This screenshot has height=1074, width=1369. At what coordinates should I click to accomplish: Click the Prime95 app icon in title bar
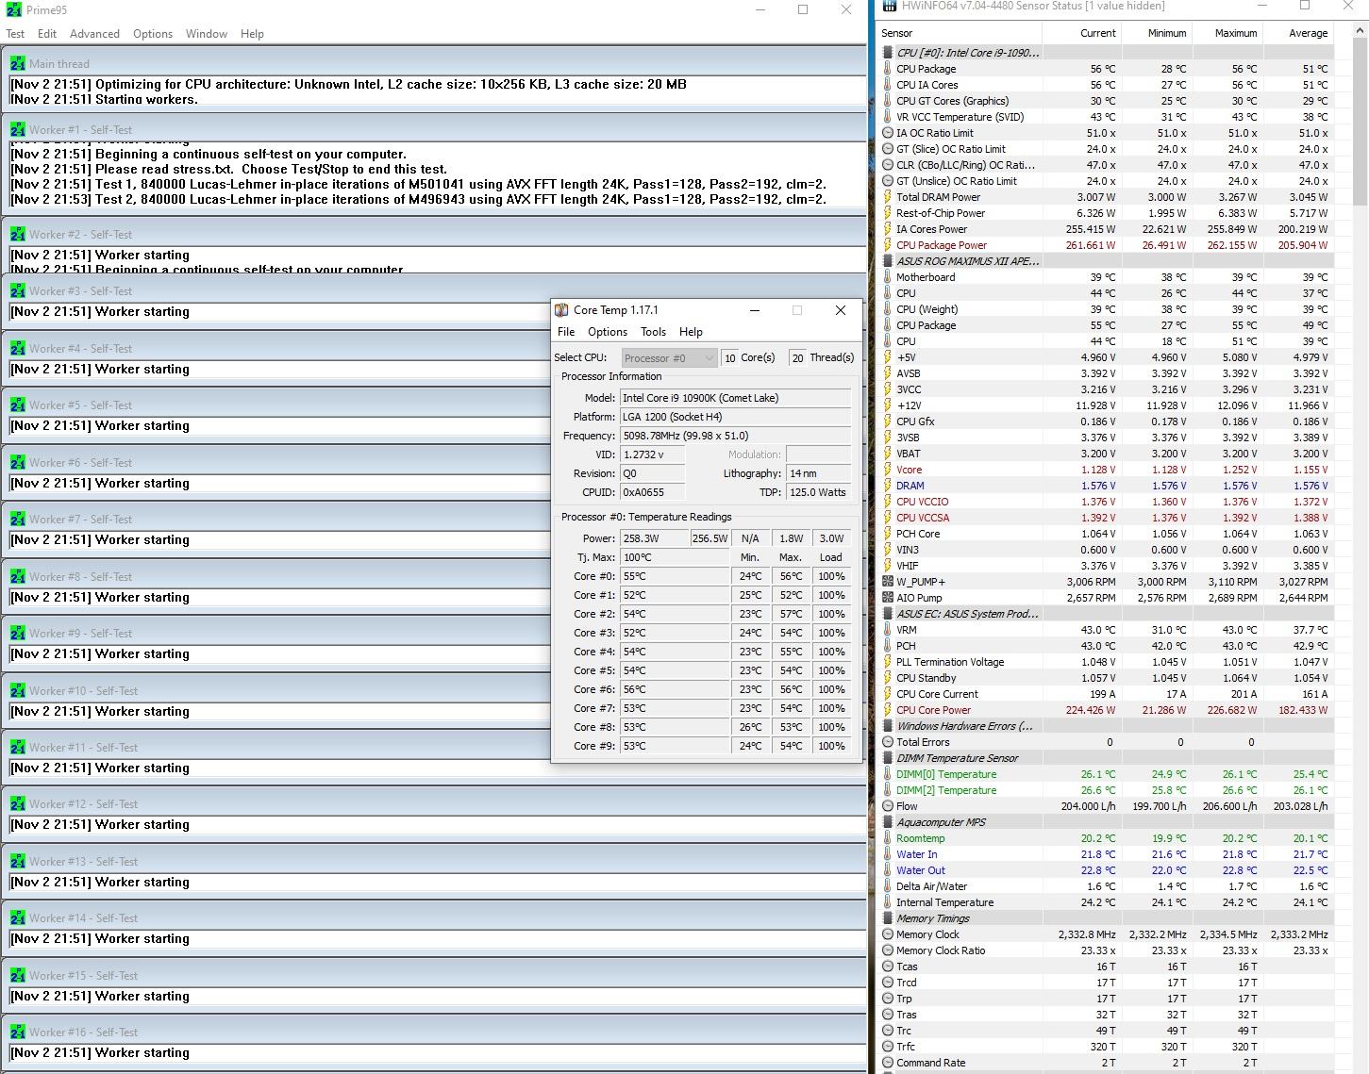13,9
